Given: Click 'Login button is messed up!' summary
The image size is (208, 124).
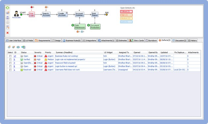Looking at the screenshot, I should pyautogui.click(x=66, y=66).
